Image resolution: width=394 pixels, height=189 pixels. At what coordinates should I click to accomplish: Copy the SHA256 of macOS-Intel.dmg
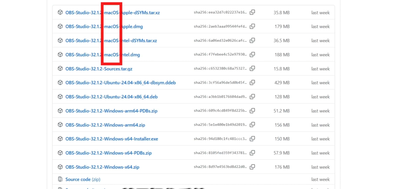[x=252, y=54]
